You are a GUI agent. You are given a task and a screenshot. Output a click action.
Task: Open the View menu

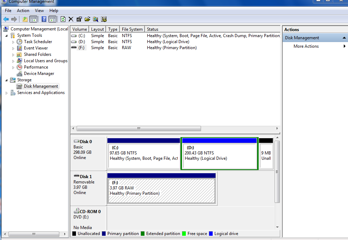tap(39, 11)
